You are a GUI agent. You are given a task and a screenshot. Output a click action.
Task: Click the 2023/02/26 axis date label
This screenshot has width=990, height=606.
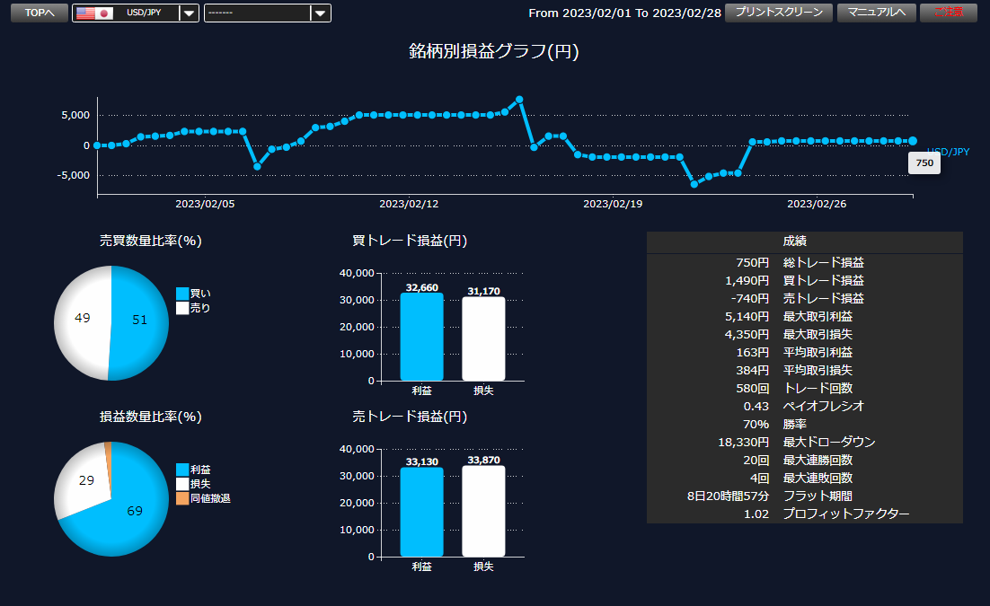click(x=817, y=204)
